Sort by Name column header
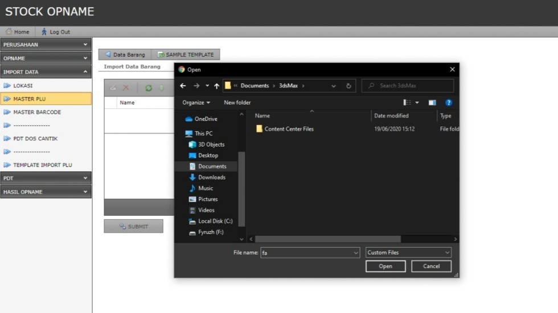 tap(262, 116)
